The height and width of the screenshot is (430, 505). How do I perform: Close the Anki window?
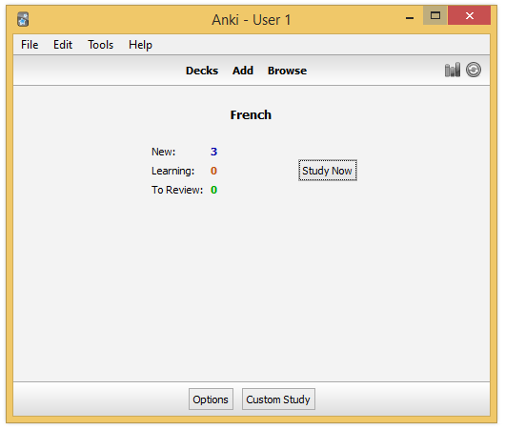(469, 15)
